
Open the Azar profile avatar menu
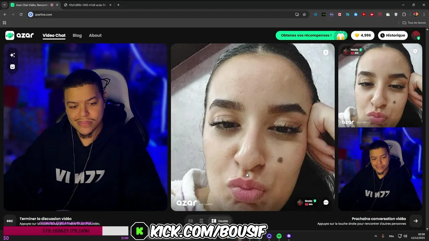[x=416, y=35]
